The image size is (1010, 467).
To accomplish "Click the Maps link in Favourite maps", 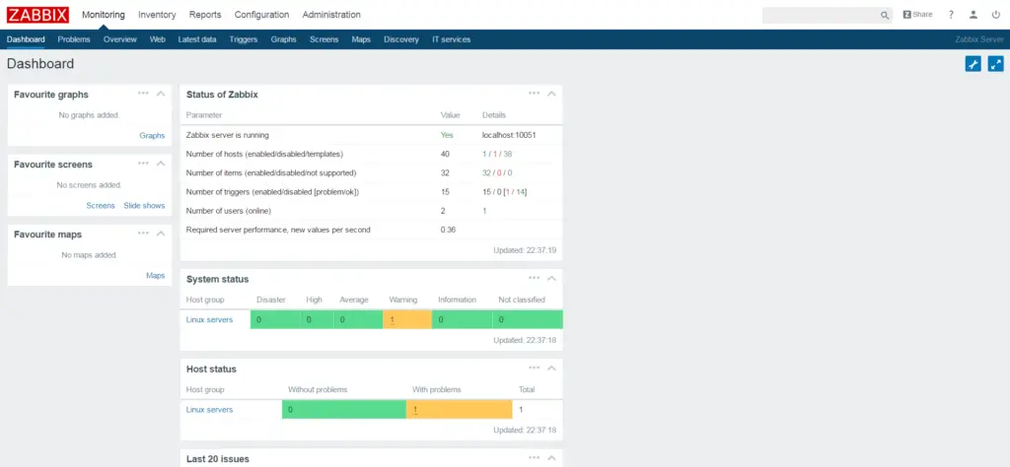I will (x=155, y=275).
